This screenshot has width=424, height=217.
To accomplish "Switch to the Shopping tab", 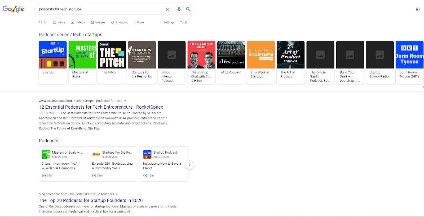I will (120, 22).
